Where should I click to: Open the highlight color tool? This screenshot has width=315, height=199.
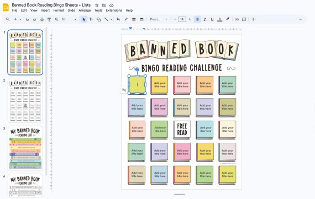[228, 19]
